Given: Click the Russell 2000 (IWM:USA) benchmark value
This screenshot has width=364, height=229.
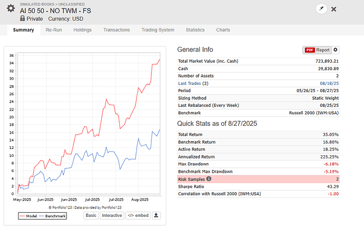Looking at the screenshot, I should (314, 113).
